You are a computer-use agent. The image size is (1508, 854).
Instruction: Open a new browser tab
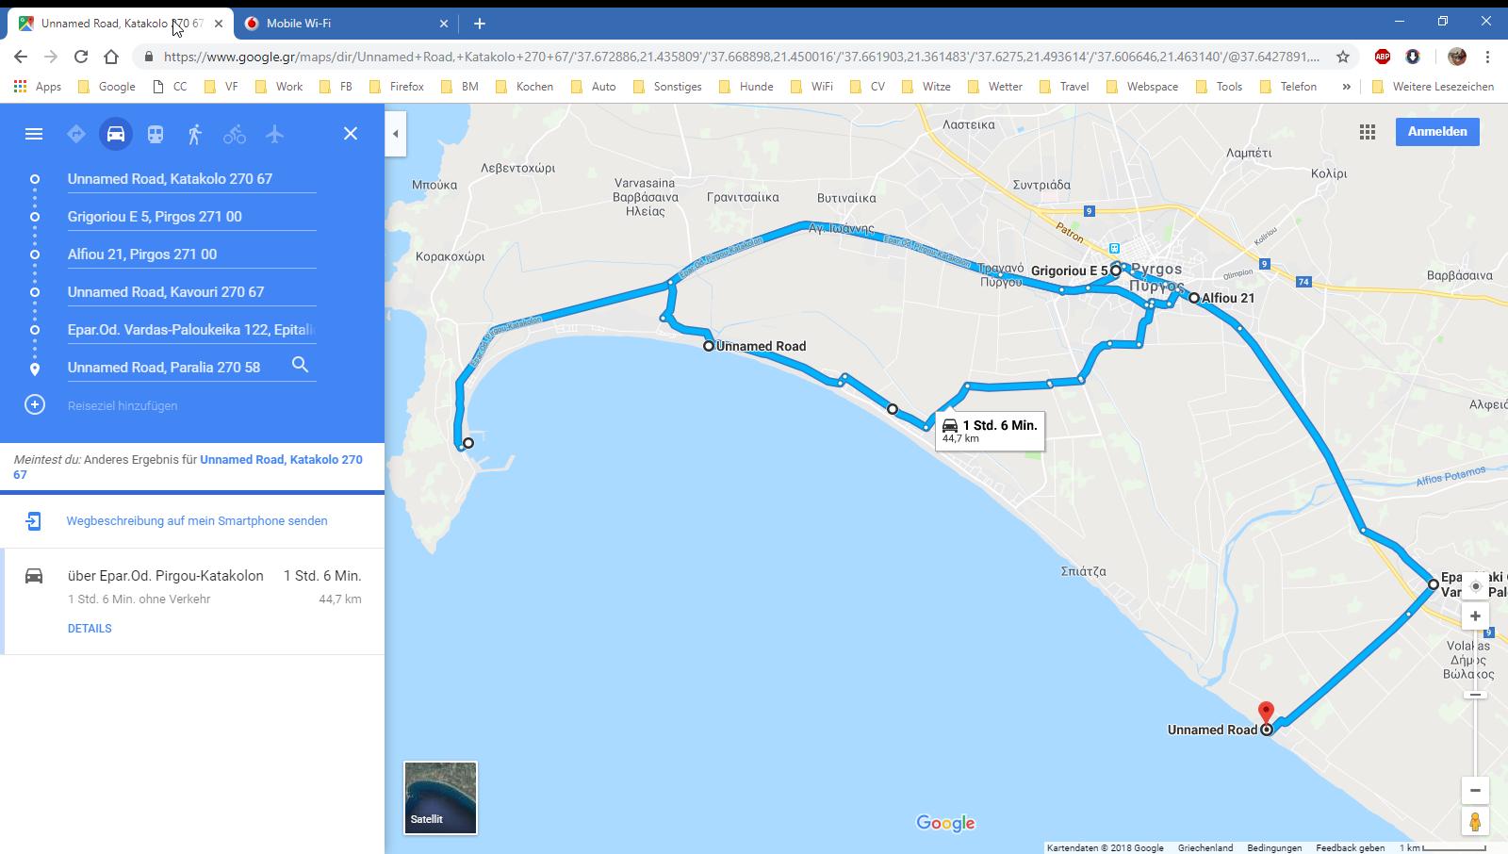[479, 23]
